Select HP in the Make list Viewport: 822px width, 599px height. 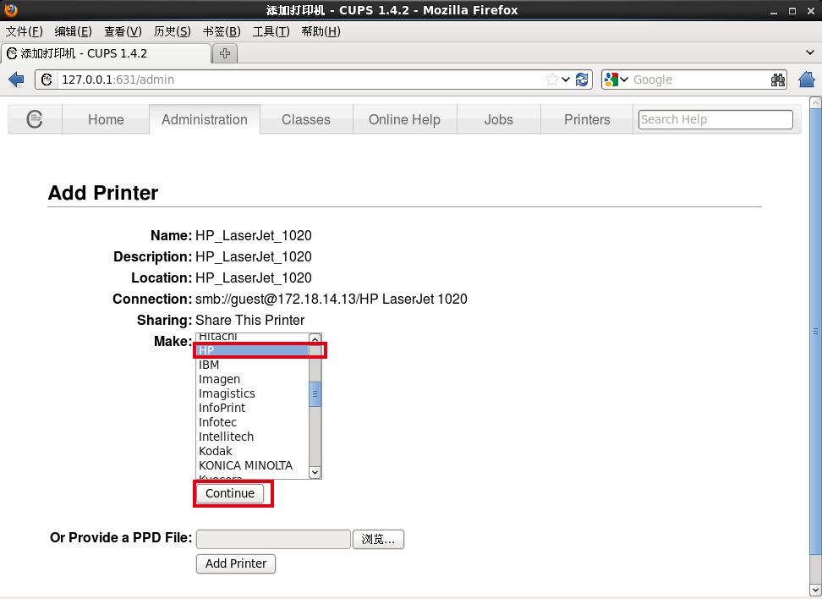pyautogui.click(x=253, y=350)
